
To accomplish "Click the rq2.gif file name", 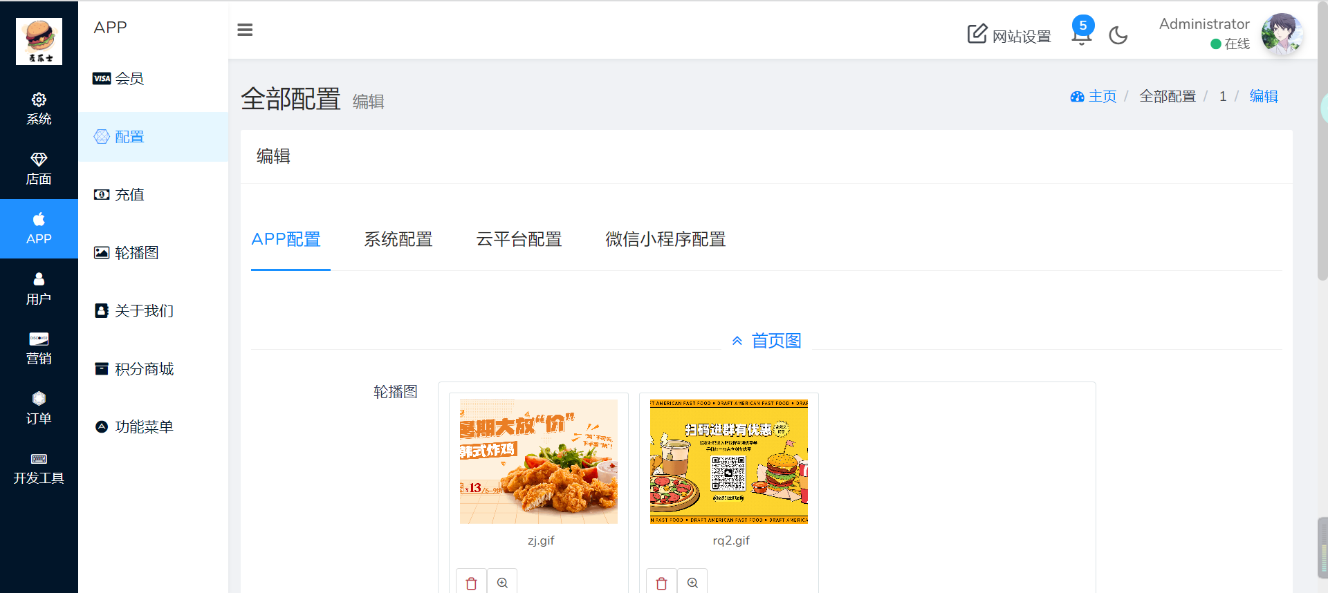I will [x=731, y=540].
